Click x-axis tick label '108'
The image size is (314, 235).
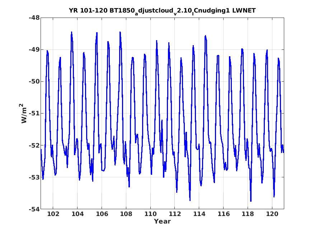126,214
